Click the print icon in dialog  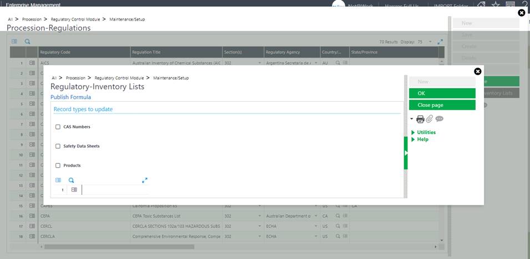point(420,119)
